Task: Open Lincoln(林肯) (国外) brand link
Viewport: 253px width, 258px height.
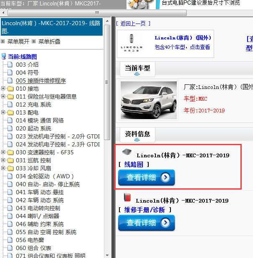Action: 183,38
